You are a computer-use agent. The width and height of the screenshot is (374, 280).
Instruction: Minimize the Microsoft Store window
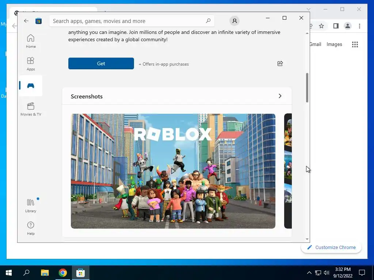pos(268,18)
